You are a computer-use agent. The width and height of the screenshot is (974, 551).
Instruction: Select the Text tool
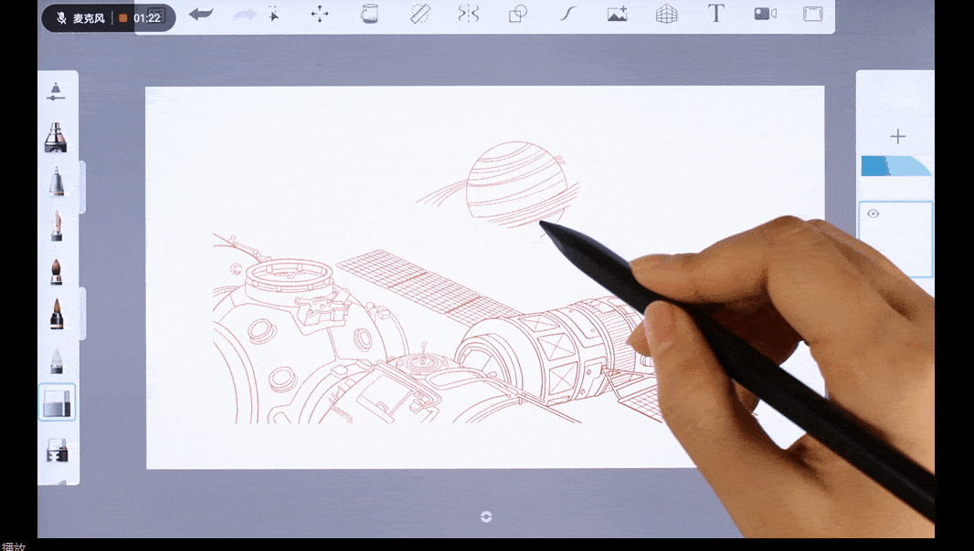point(716,14)
